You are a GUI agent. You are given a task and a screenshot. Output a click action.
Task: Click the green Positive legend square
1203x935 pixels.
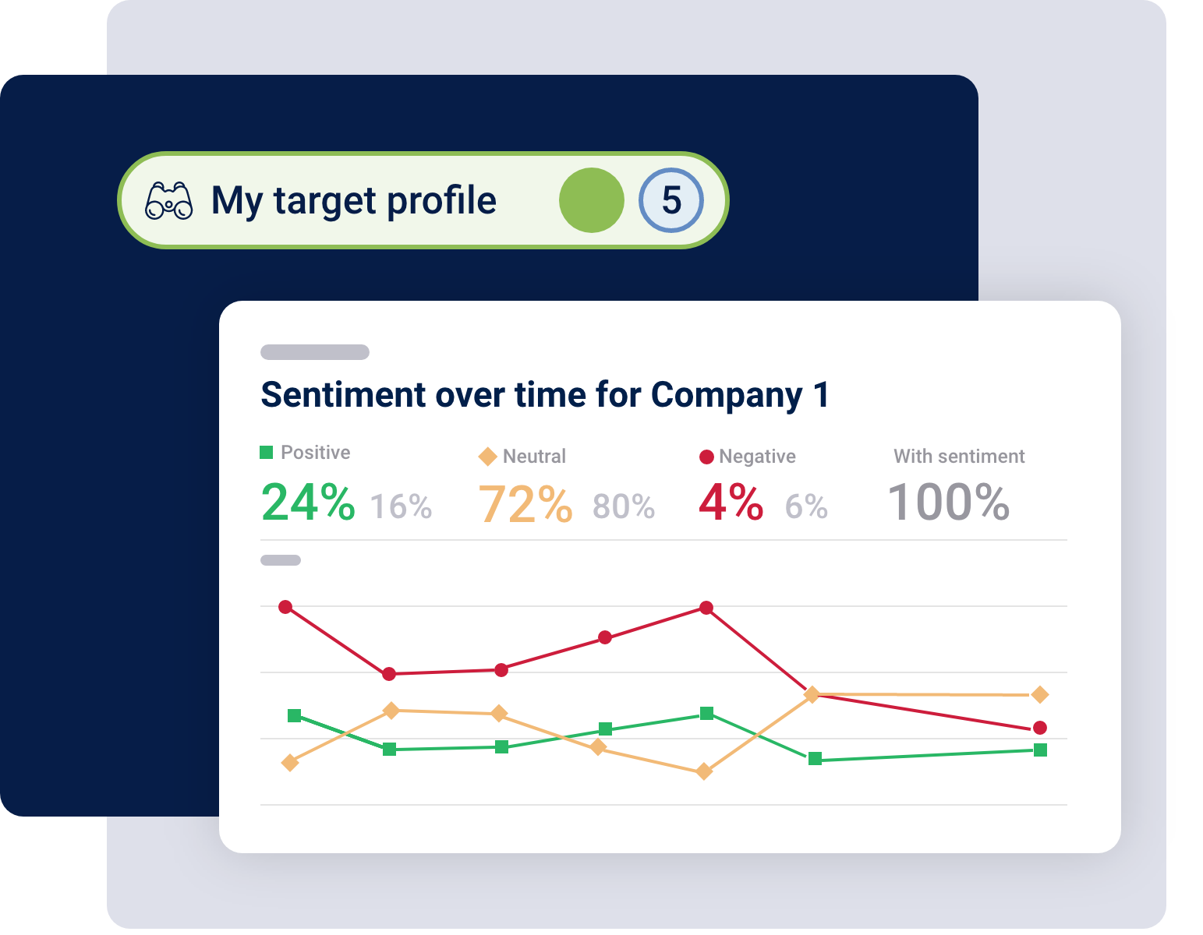[267, 452]
